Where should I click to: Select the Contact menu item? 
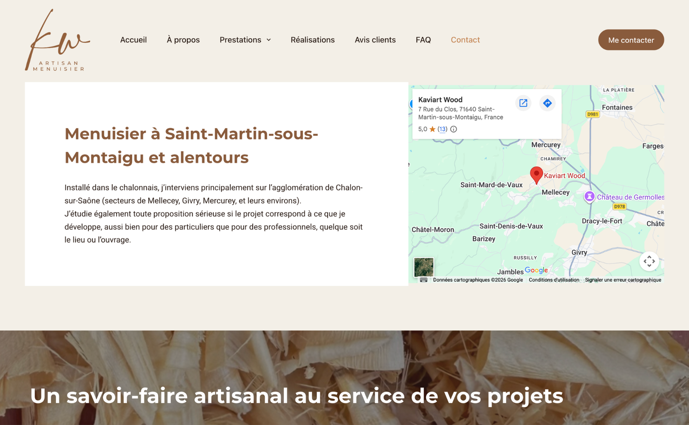coord(465,40)
